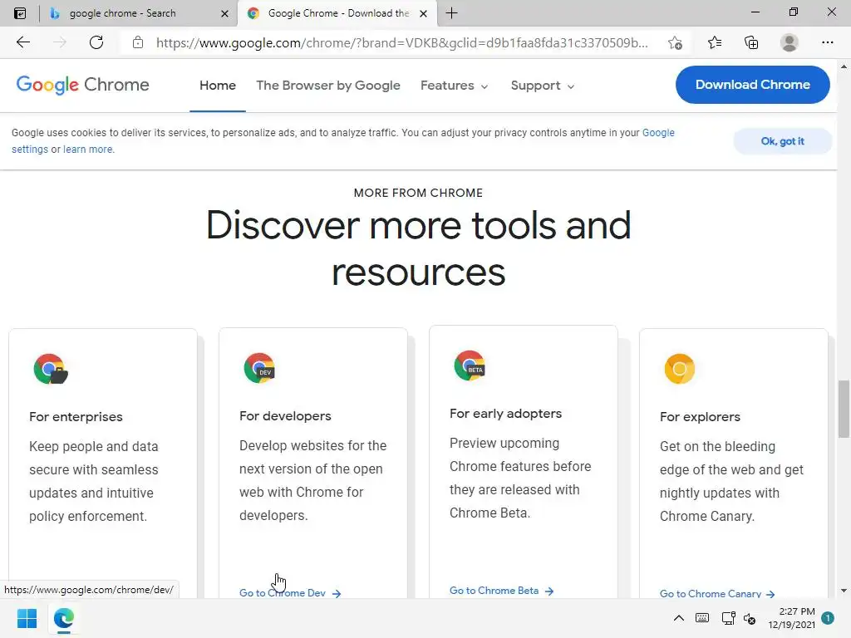Click the touch keyboard tray icon

(x=702, y=618)
